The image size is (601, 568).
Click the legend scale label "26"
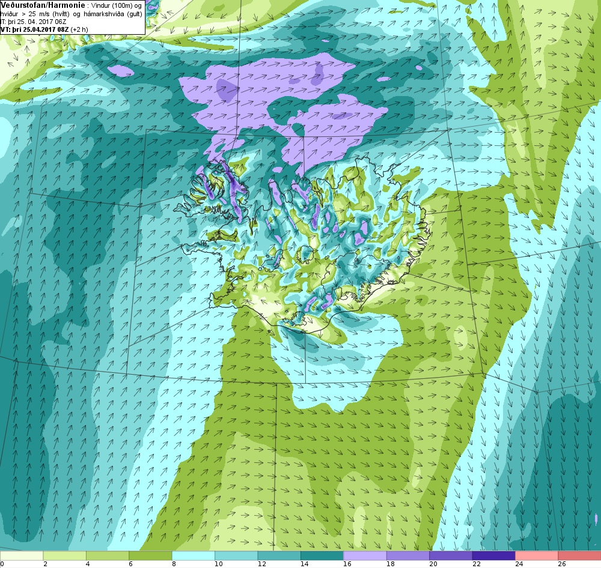562,564
